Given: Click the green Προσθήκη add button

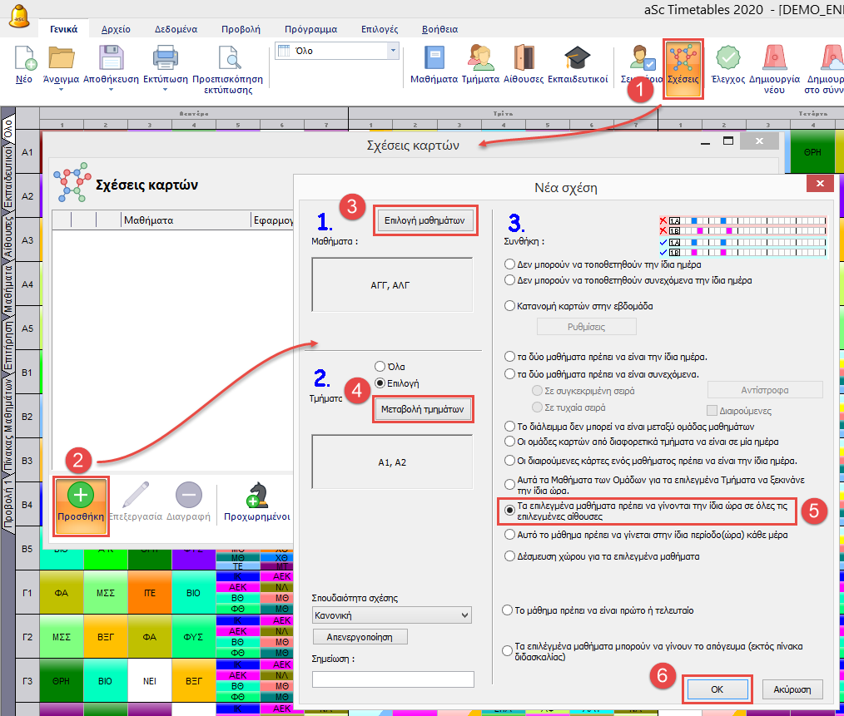Looking at the screenshot, I should pyautogui.click(x=80, y=497).
